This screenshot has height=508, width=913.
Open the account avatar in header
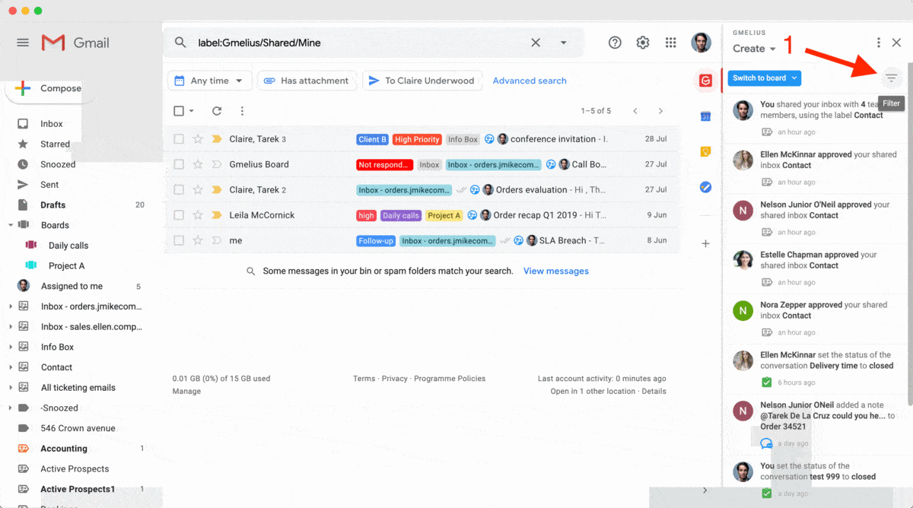[x=701, y=43]
